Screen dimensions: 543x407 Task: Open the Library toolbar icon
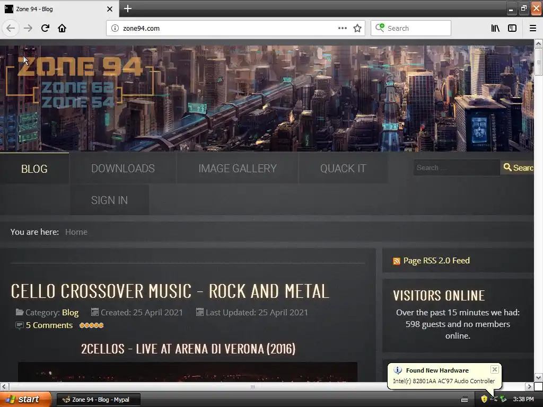tap(495, 29)
